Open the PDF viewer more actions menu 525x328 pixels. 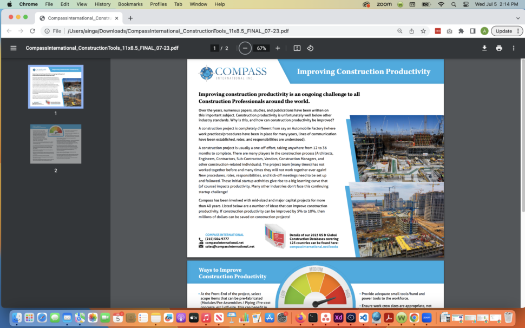point(514,48)
